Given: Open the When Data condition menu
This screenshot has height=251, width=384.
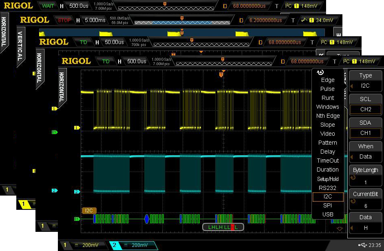Looking at the screenshot, I should [365, 152].
